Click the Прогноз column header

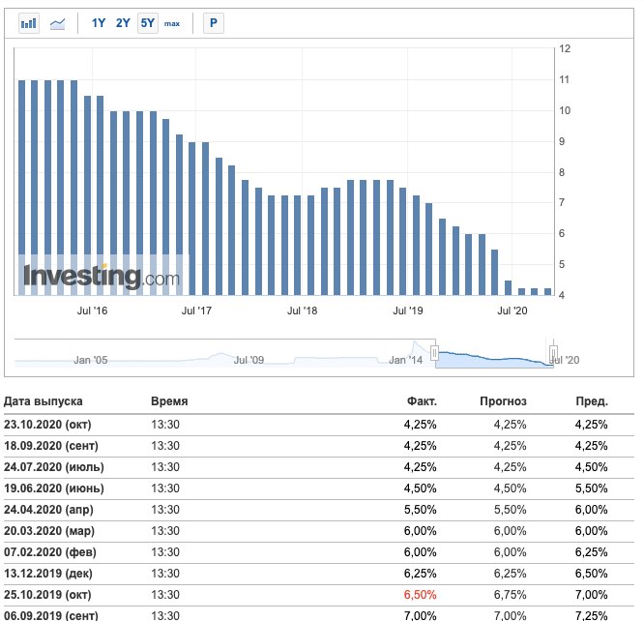[x=503, y=401]
